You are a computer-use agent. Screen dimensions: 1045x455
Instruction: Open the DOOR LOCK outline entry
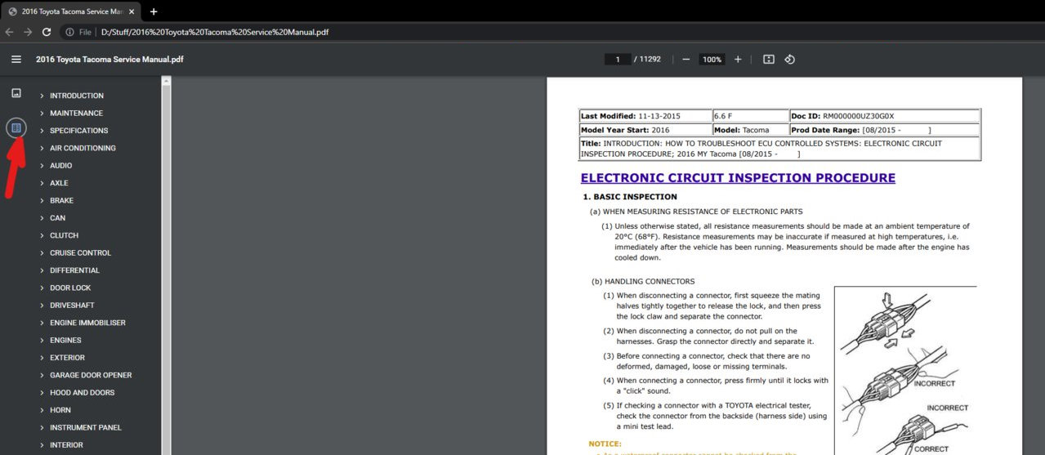70,288
